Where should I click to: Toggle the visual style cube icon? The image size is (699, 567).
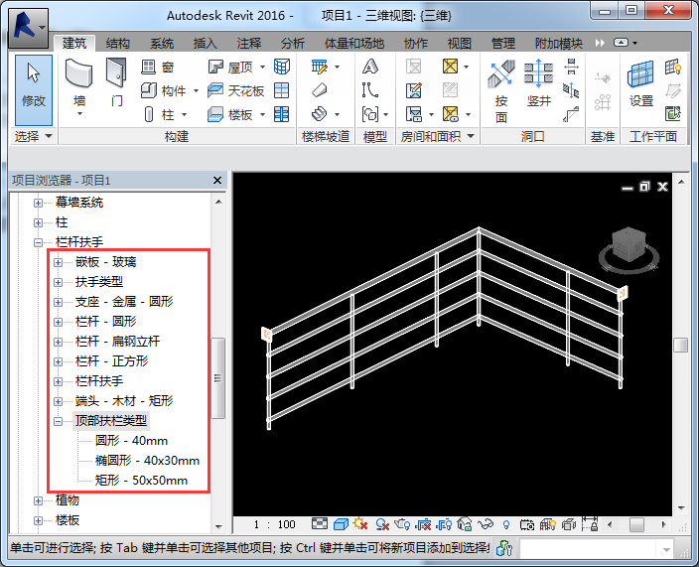(x=341, y=524)
